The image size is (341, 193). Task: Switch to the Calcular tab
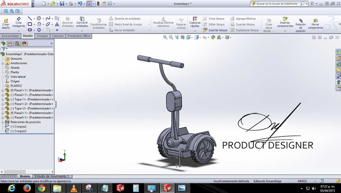click(58, 36)
